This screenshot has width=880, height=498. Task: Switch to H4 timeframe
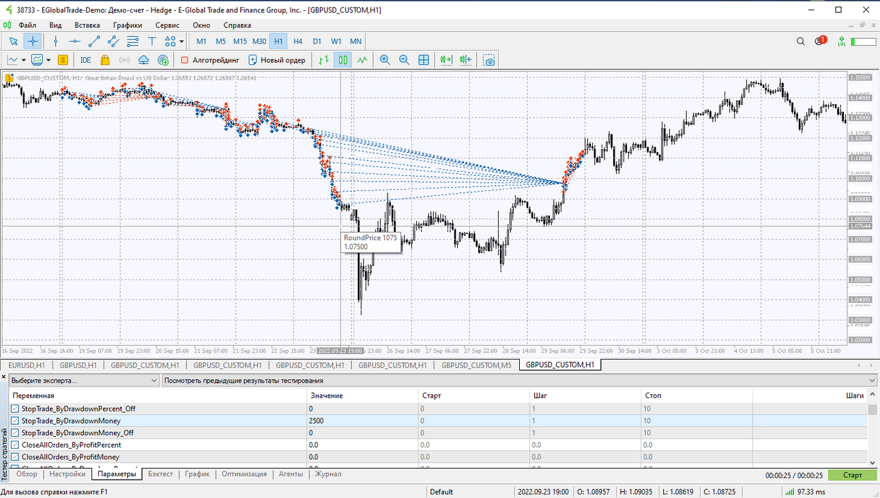click(297, 41)
